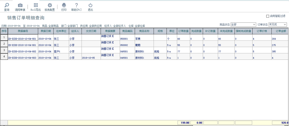Open 调阅单据 briefcase icon
This screenshot has width=289, height=126.
click(x=20, y=5)
